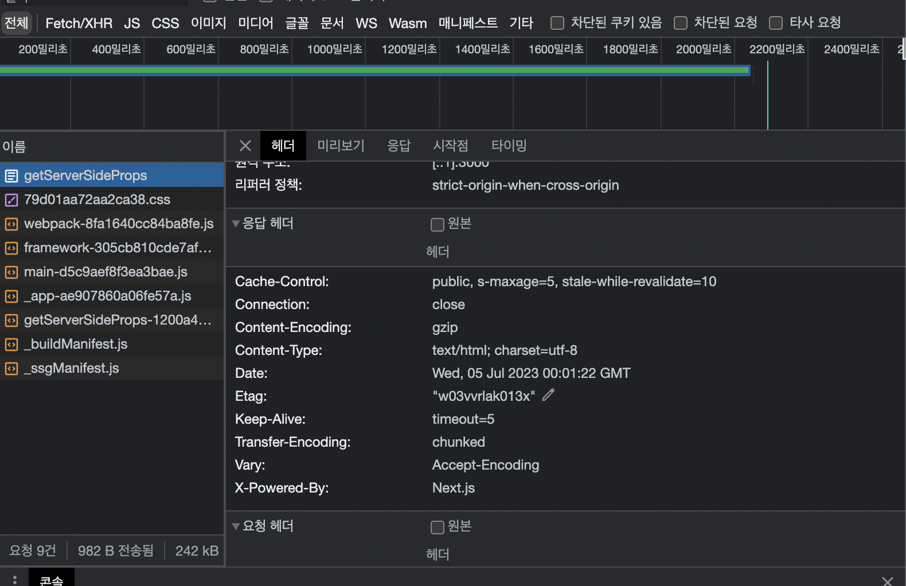Collapse the 요청 헤더 section

pos(236,526)
